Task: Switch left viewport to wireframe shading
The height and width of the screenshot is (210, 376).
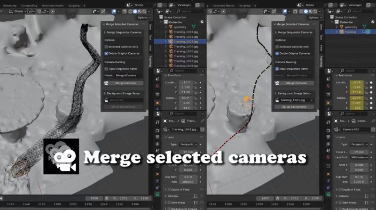Action: coord(130,11)
